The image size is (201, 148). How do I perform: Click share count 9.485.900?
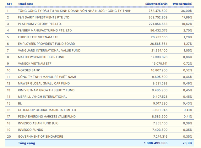(x=160, y=90)
